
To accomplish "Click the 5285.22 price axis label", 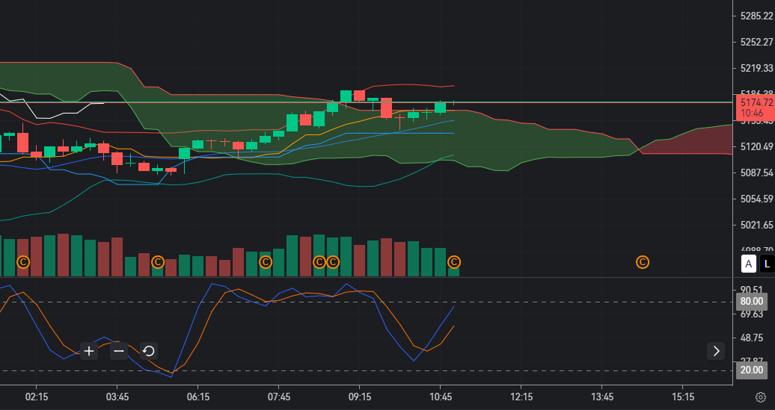I will pos(756,16).
